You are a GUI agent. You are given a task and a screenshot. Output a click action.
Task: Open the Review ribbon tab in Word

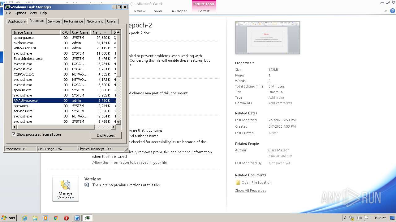(140, 11)
